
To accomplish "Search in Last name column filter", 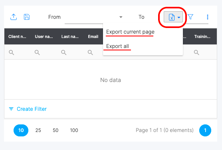I will pos(64,52).
